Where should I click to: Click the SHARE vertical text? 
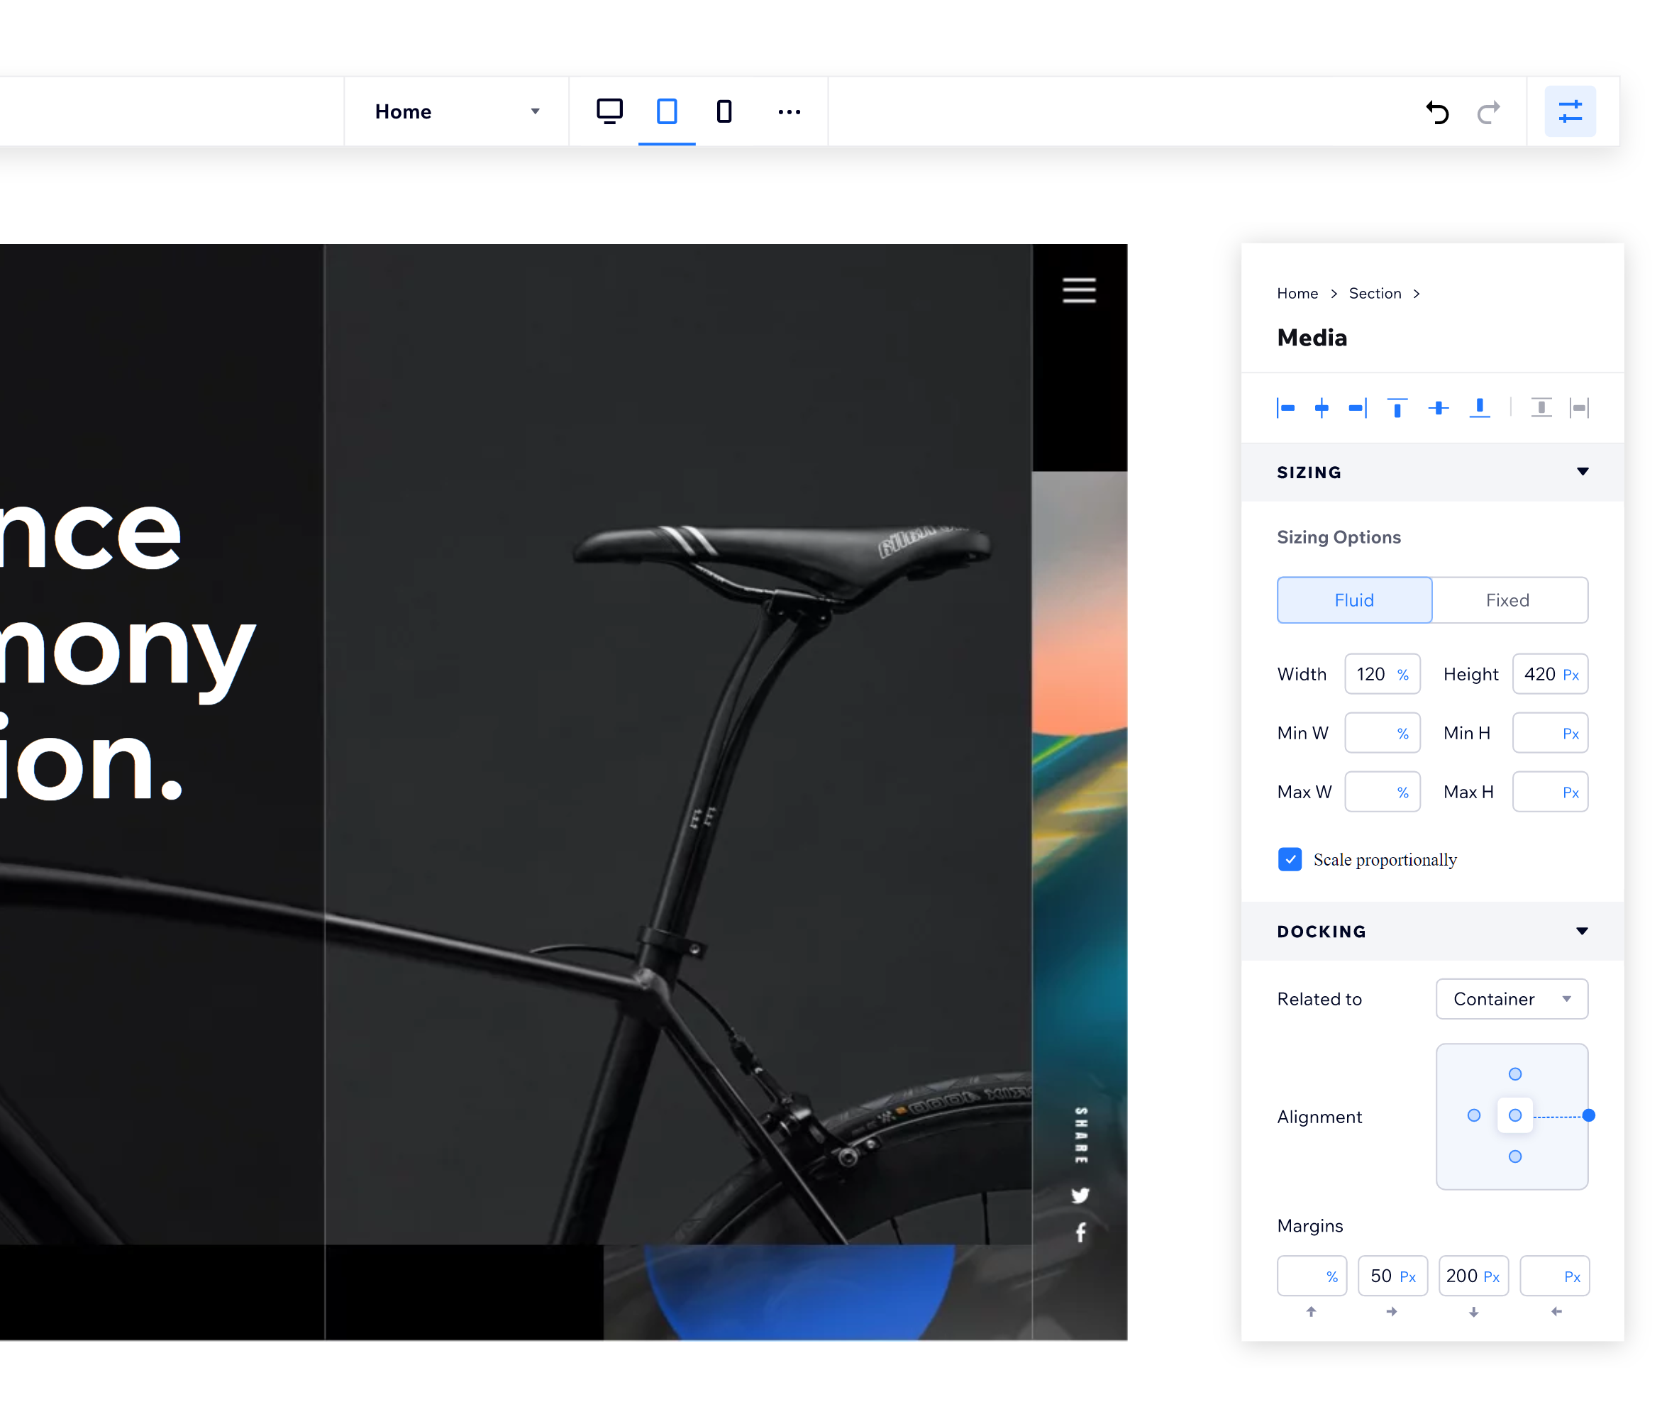tap(1080, 1135)
